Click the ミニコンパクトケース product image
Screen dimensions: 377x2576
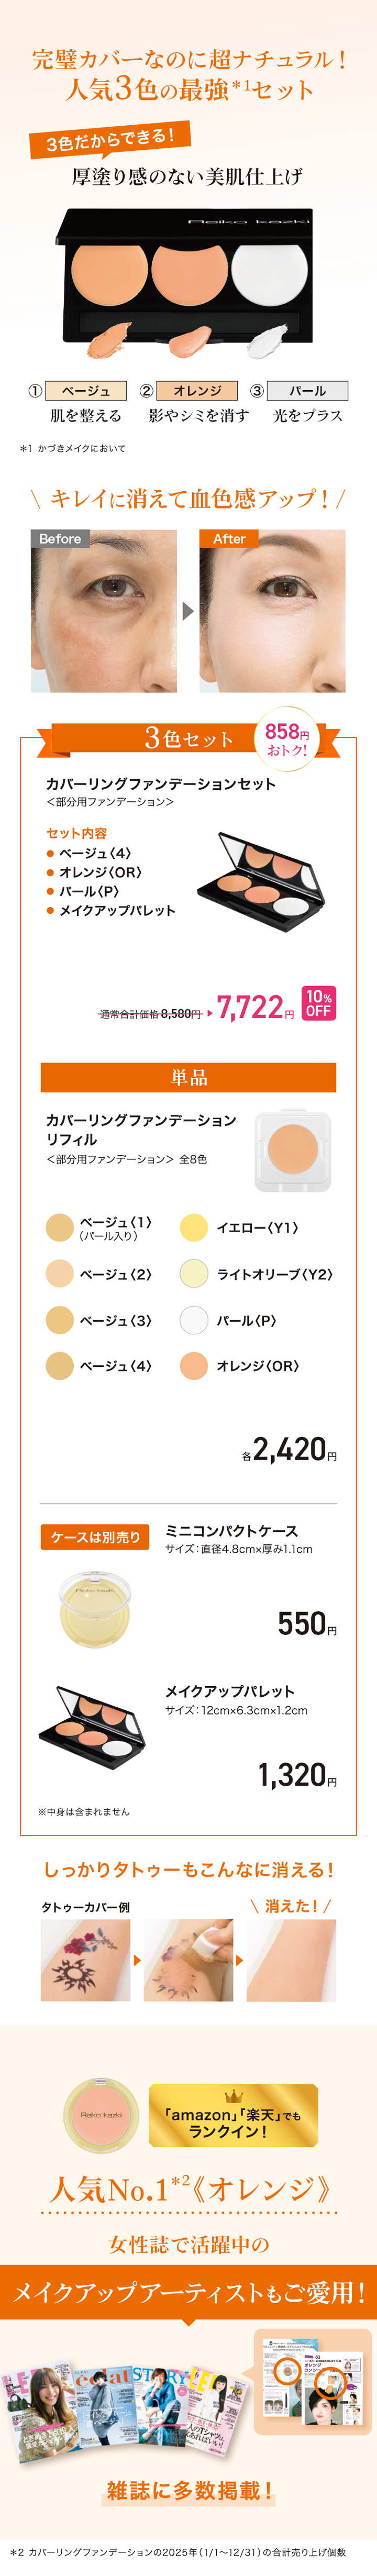click(95, 1609)
